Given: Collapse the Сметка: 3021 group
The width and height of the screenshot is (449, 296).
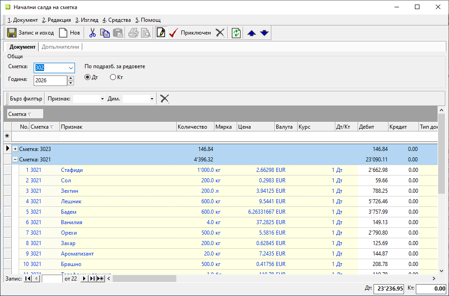Looking at the screenshot, I should pos(15,160).
